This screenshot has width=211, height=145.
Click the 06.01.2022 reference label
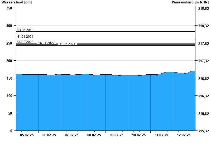[46, 43]
